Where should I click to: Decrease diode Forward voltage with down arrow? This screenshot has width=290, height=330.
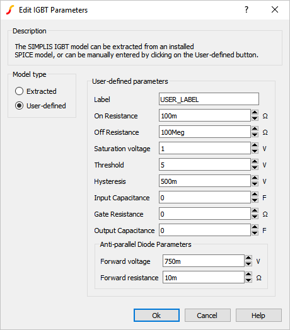click(x=248, y=264)
